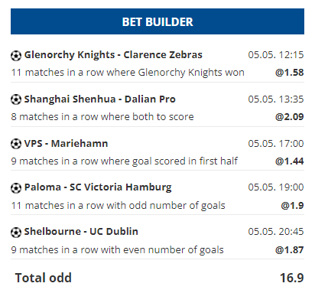This screenshot has height=293, width=315.
Task: Click soccer ball icon beside Shanghai Shenhua
Action: tap(16, 99)
